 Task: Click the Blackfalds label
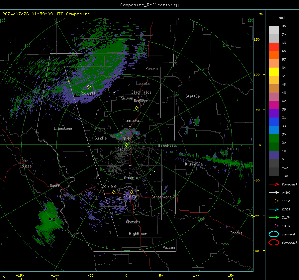coord(141,92)
